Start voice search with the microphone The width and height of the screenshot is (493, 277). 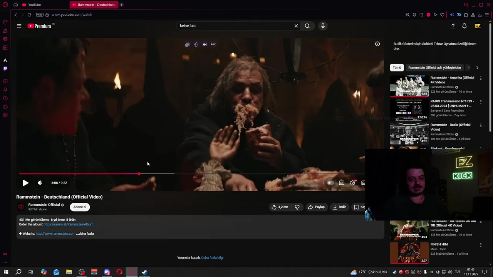323,26
